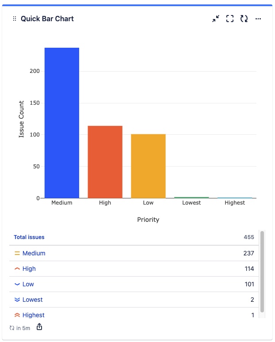Screen dimensions: 275x342
Task: Click the share export icon
Action: click(x=39, y=327)
